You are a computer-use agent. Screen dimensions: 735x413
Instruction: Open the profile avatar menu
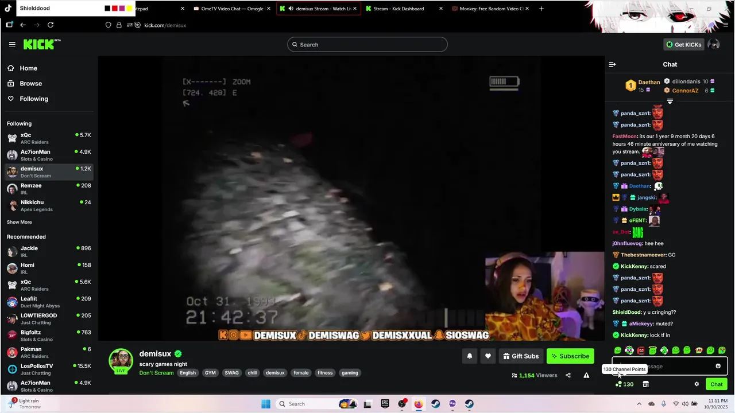click(x=714, y=45)
